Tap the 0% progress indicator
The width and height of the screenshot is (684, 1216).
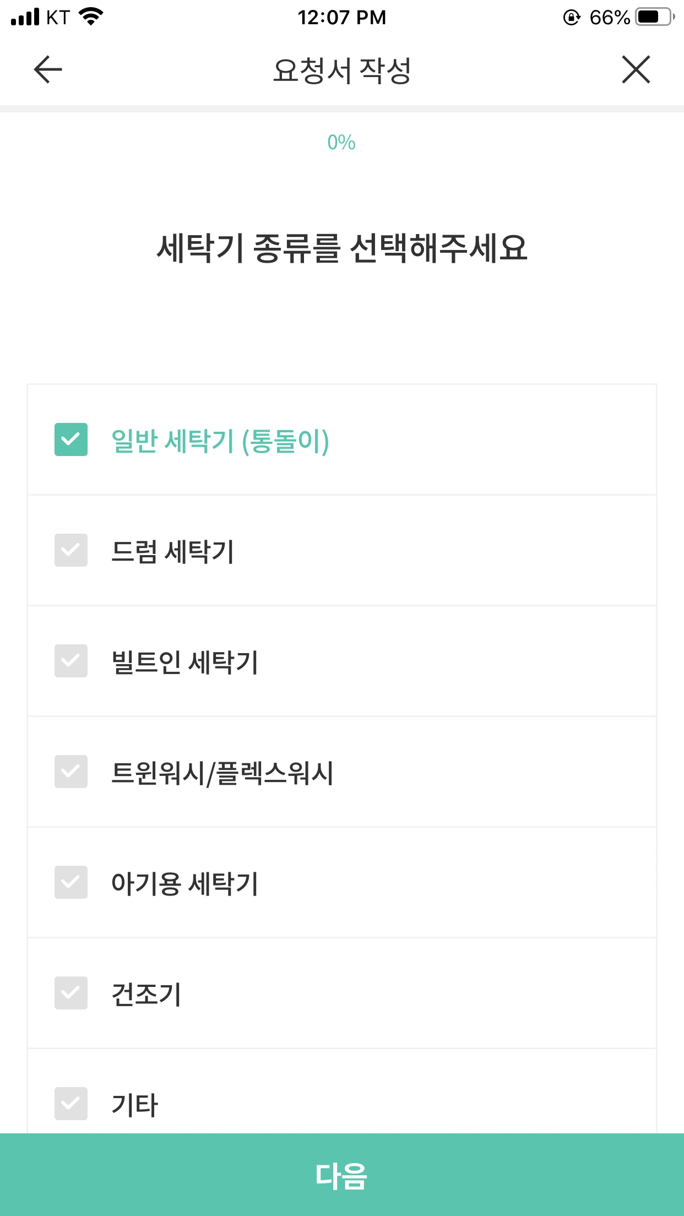coord(341,143)
